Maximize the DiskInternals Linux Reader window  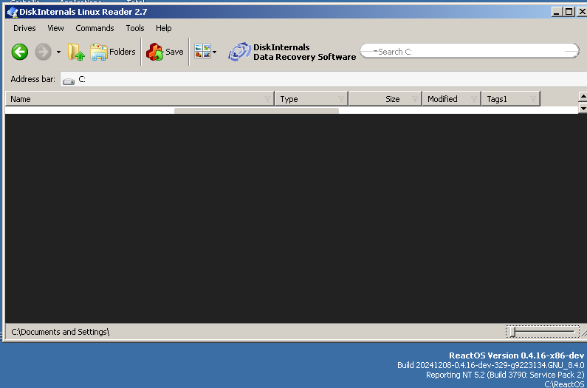point(569,12)
